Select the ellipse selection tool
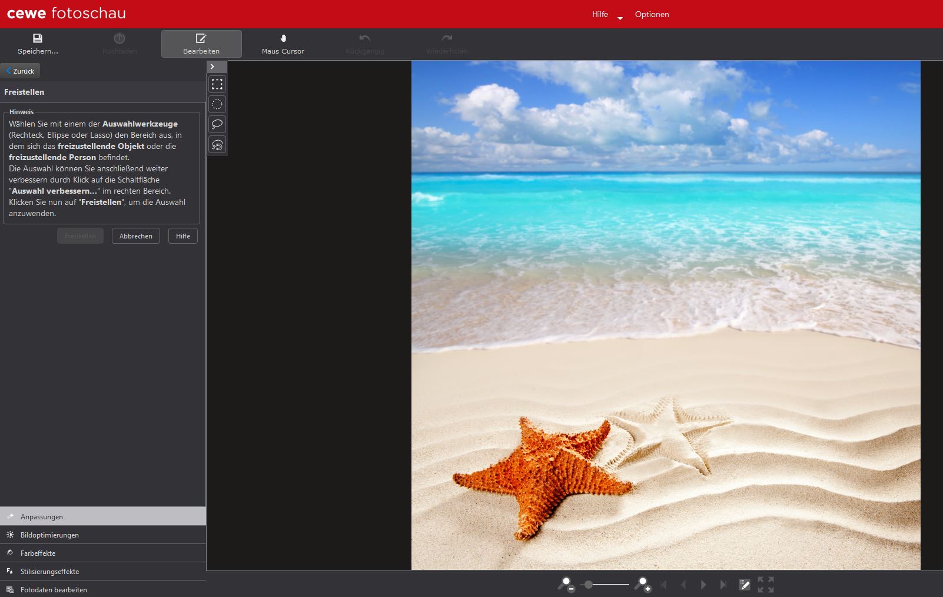943x597 pixels. coord(217,105)
